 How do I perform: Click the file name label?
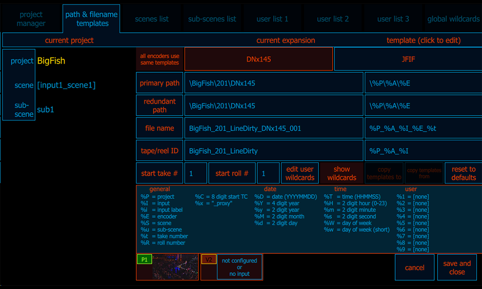point(160,129)
